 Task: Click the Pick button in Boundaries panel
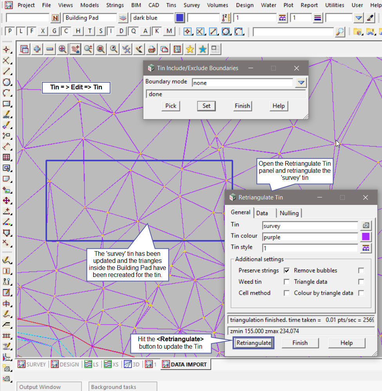[171, 106]
